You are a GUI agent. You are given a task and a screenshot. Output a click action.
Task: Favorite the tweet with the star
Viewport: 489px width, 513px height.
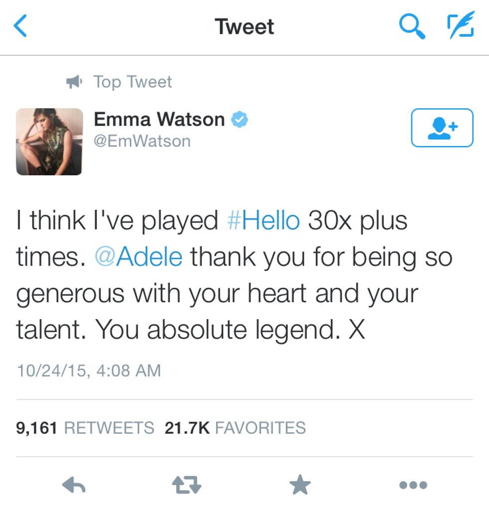(x=300, y=485)
